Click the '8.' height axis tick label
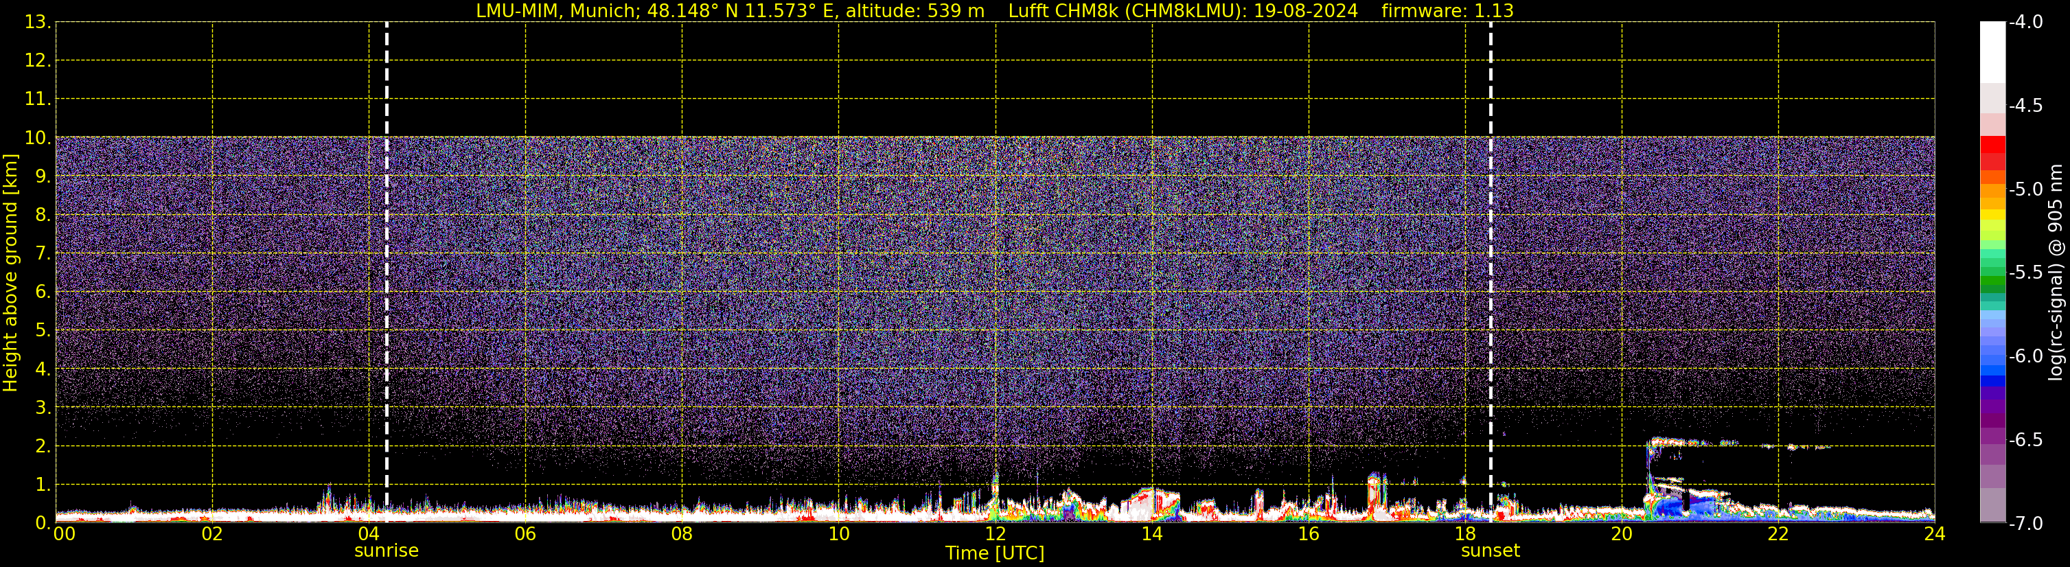 click(43, 216)
